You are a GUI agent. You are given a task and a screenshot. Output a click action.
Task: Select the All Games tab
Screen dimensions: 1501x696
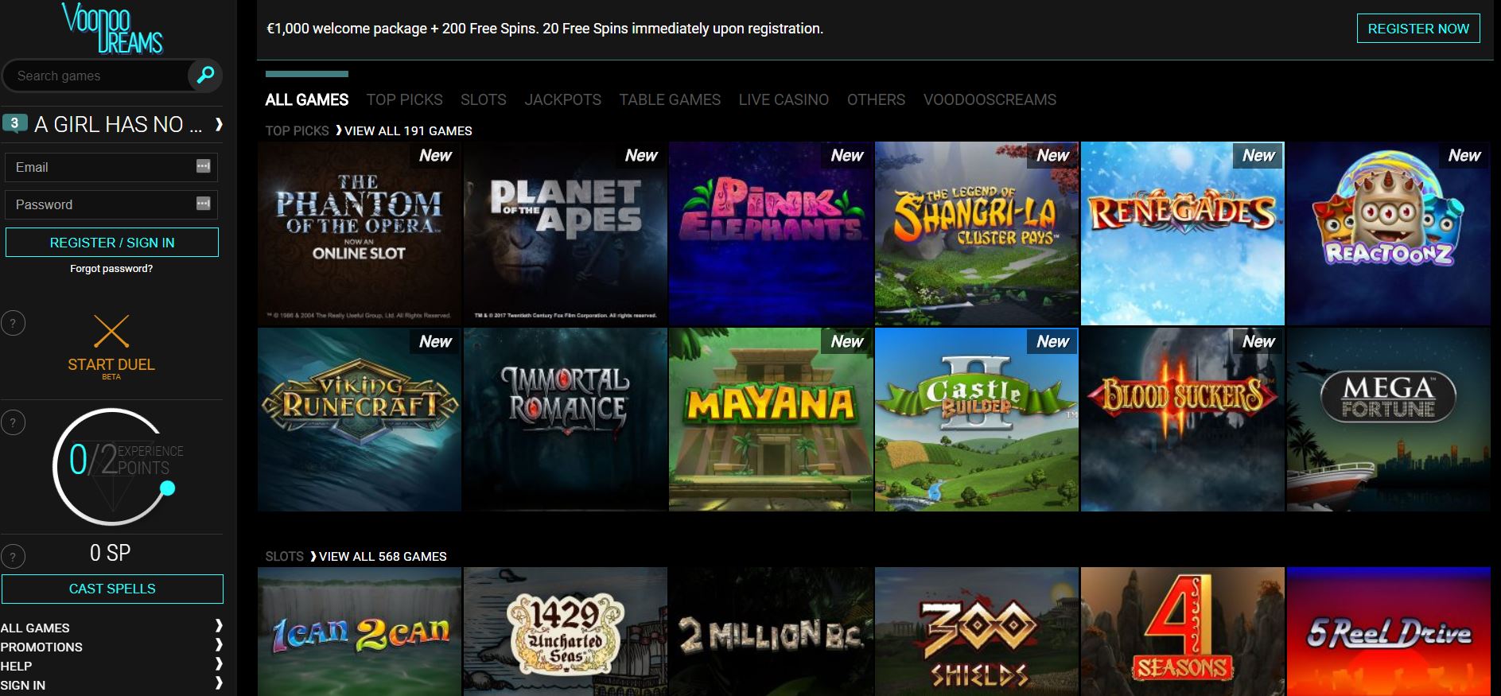pyautogui.click(x=307, y=99)
